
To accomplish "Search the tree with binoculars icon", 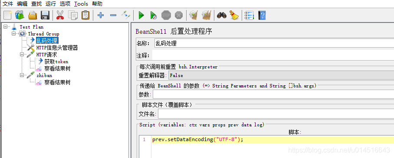I will (222, 15).
